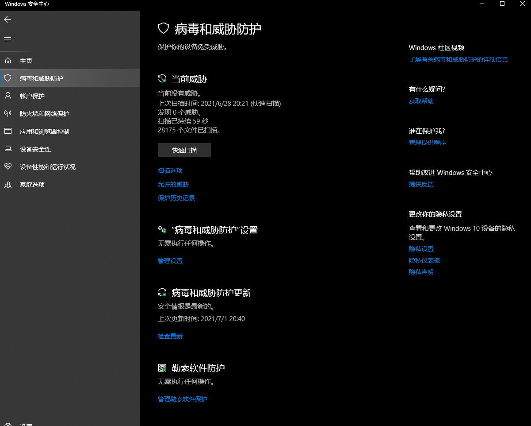Click the 帐户保护 person icon

(x=8, y=96)
